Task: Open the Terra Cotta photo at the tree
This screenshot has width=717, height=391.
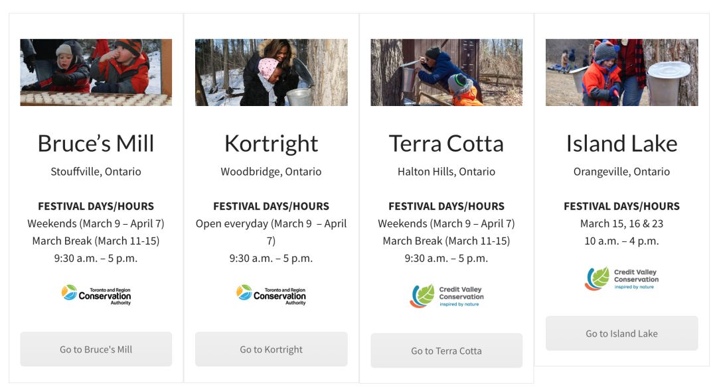Action: (446, 72)
